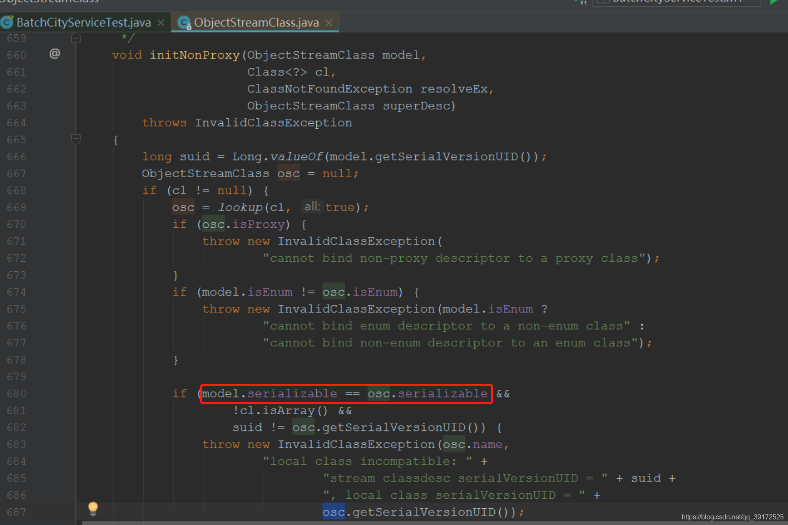
Task: Click line number 666 in the gutter
Action: coord(16,156)
